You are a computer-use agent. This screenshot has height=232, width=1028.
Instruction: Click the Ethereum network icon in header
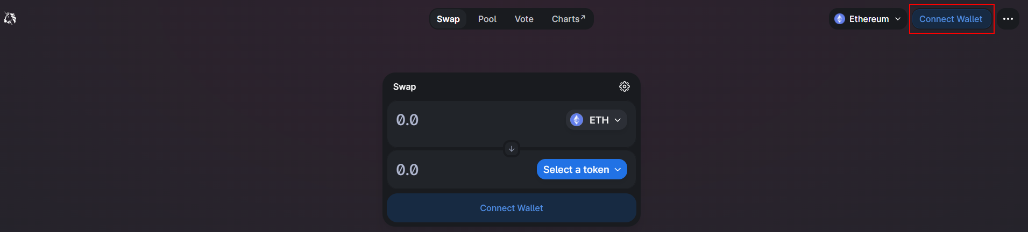(x=840, y=19)
